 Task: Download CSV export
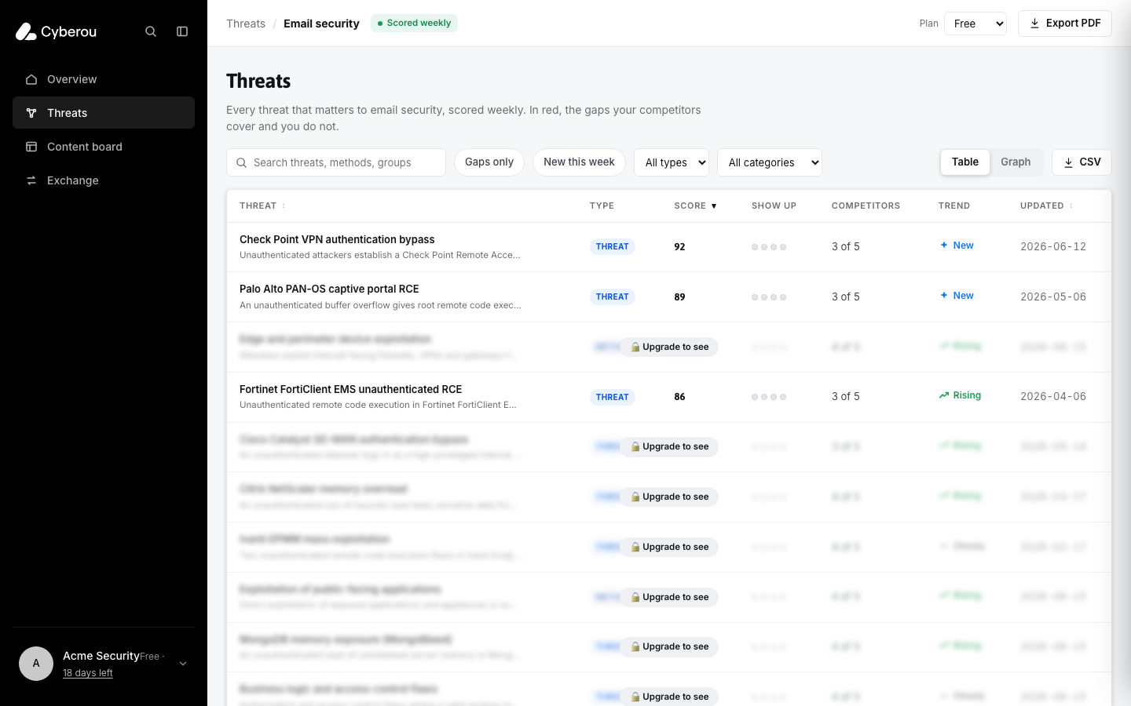point(1082,162)
